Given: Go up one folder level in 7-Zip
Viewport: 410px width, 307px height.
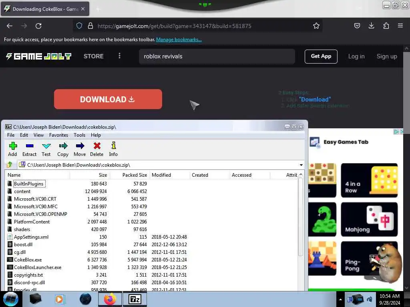Looking at the screenshot, I should pyautogui.click(x=10, y=165).
